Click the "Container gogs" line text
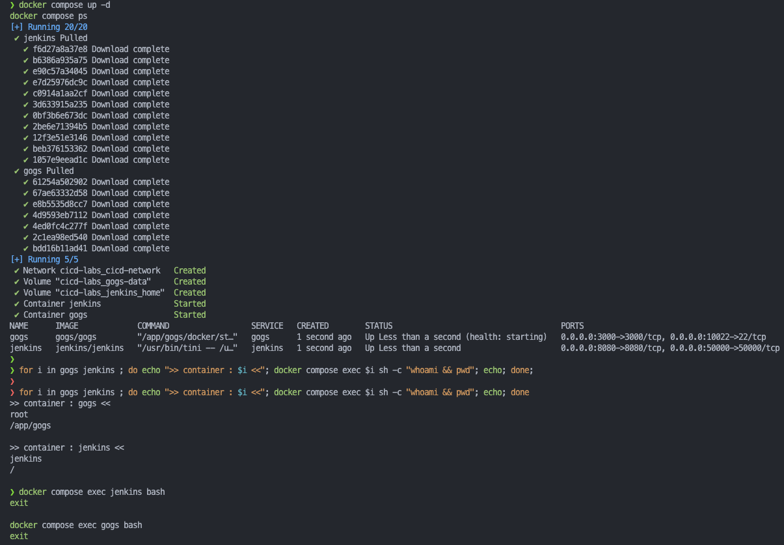The image size is (784, 545). (55, 314)
